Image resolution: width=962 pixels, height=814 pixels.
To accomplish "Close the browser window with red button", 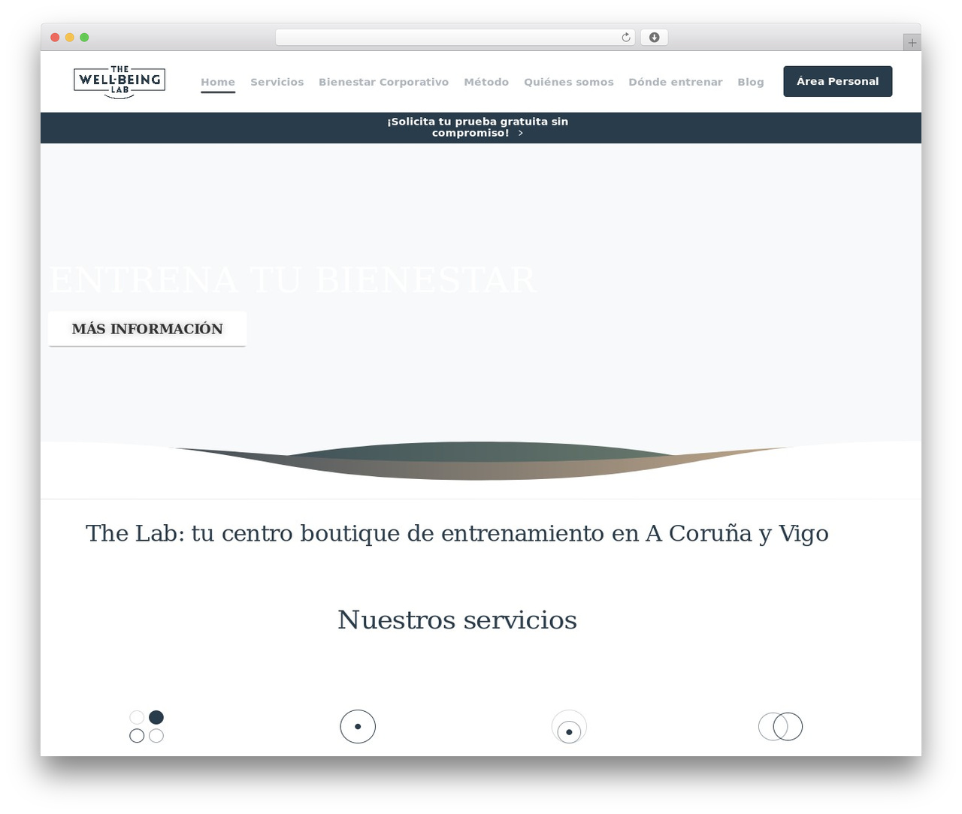I will coord(55,38).
